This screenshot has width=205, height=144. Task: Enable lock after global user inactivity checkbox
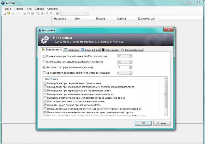[44, 62]
